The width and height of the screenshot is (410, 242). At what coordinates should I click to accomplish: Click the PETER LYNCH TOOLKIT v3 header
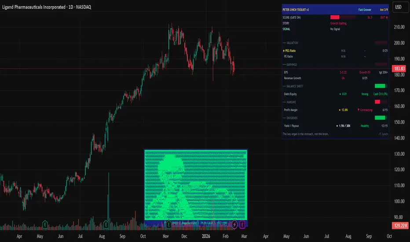pyautogui.click(x=296, y=10)
